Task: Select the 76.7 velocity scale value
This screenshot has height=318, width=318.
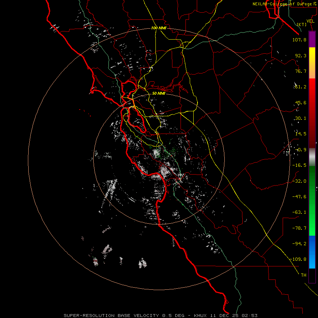Action: coord(301,71)
